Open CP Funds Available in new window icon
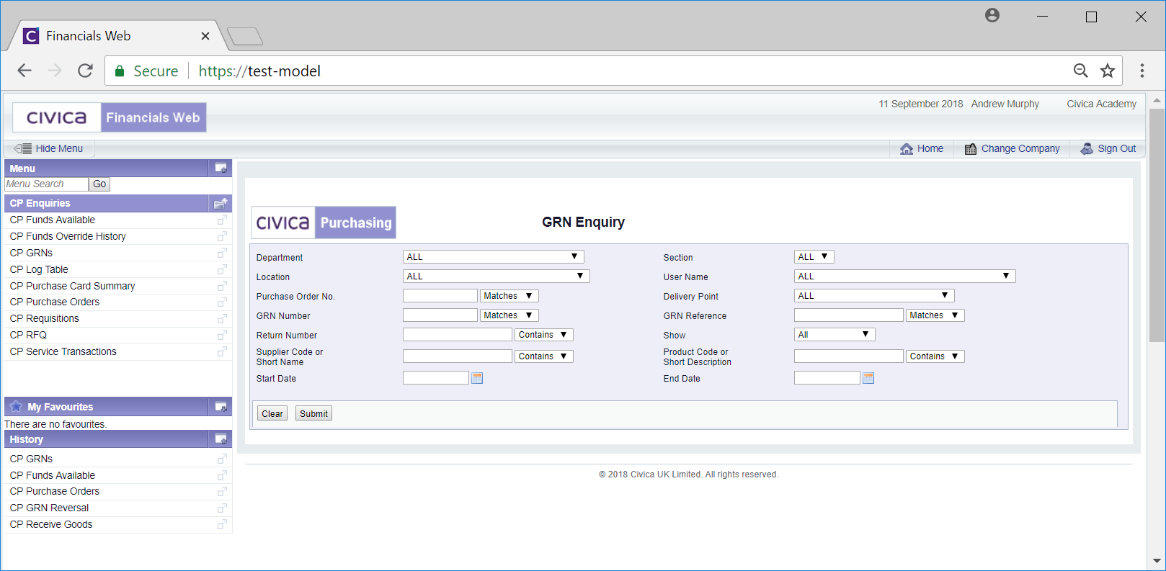The width and height of the screenshot is (1166, 571). (x=222, y=220)
